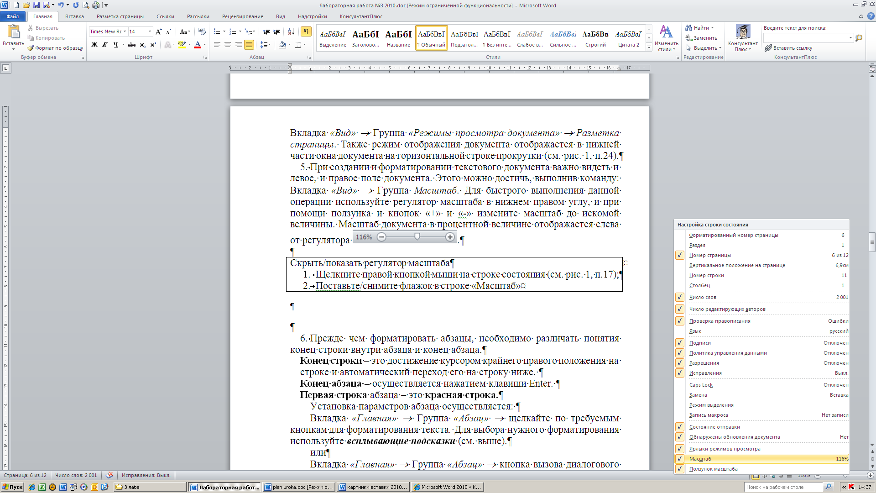Expand the styles gallery with the More arrow

(649, 47)
